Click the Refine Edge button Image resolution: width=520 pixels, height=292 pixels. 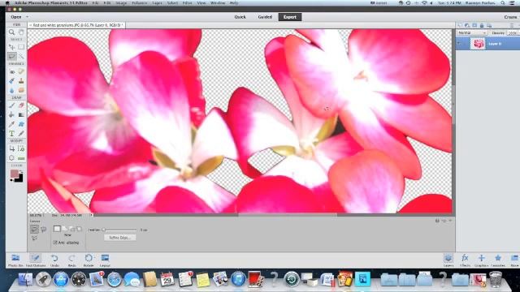point(119,238)
